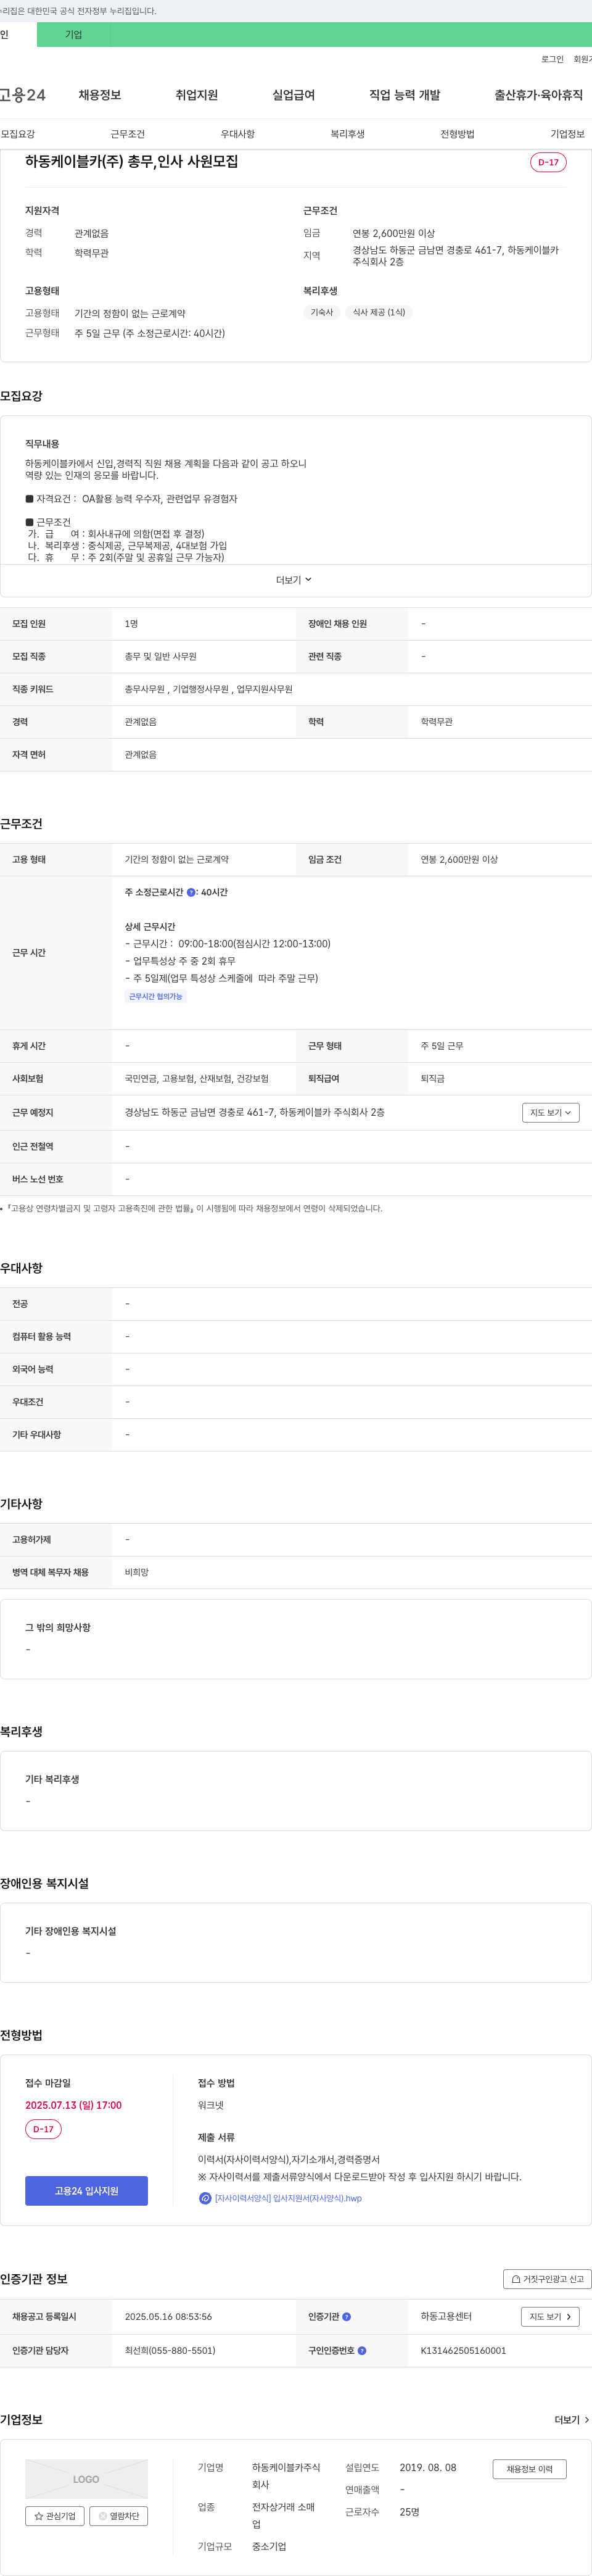Image resolution: width=592 pixels, height=2576 pixels.
Task: Add company to 관심기업 favorites
Action: tap(54, 2515)
